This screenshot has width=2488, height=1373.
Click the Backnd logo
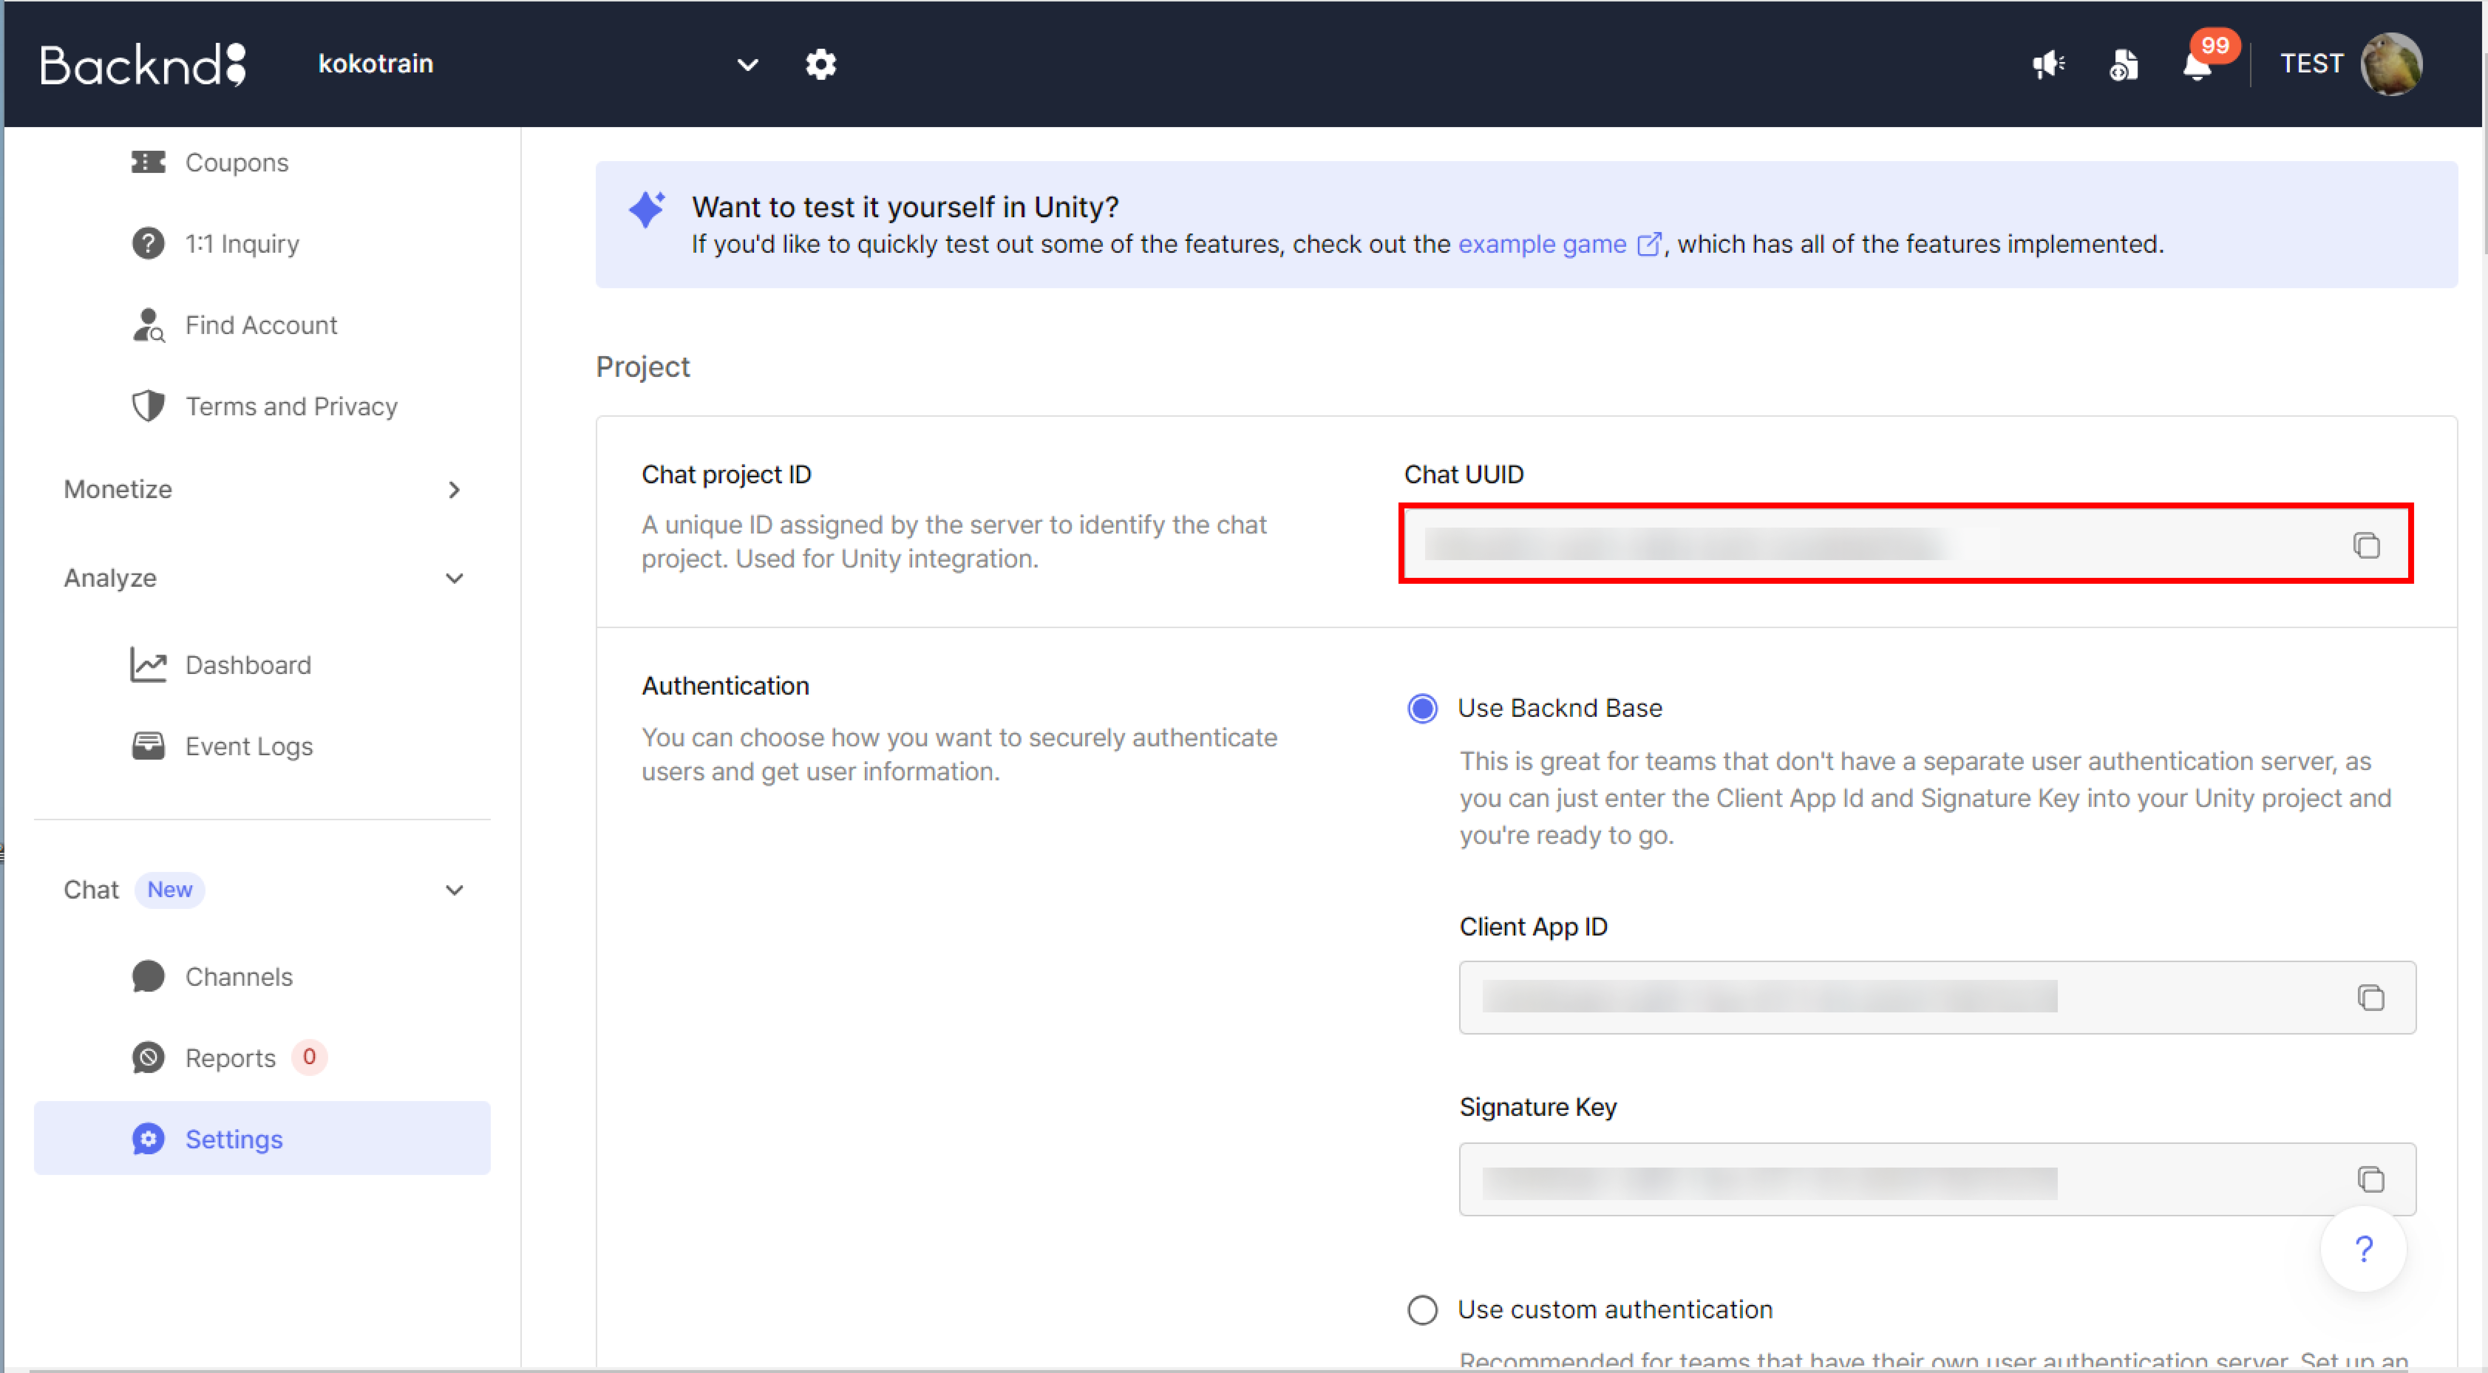[x=143, y=65]
